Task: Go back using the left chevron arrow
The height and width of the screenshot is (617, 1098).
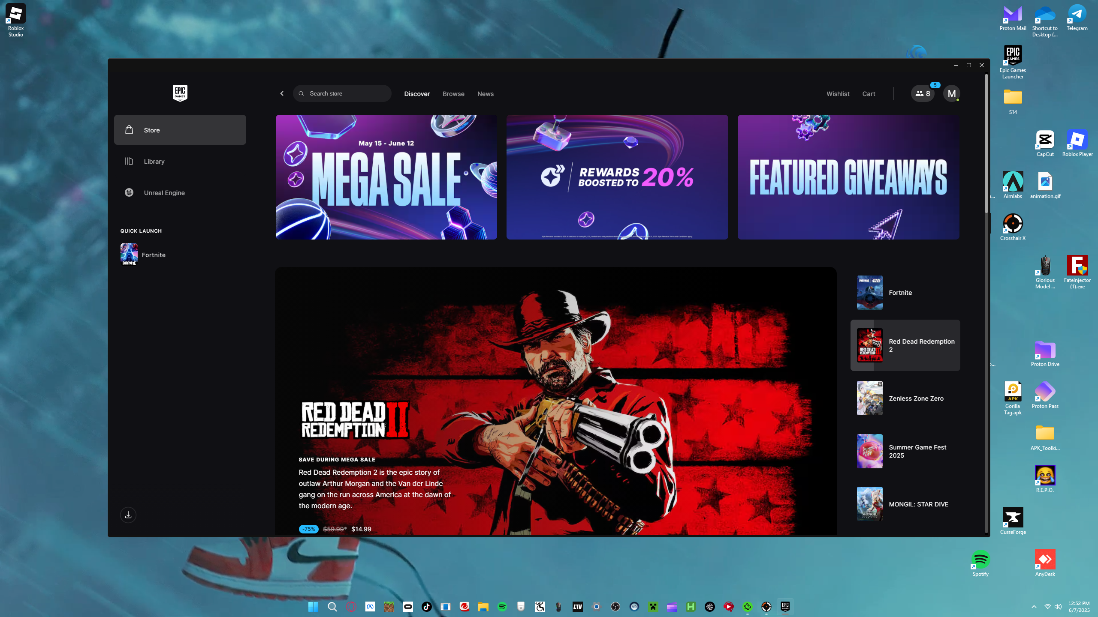Action: pos(282,93)
